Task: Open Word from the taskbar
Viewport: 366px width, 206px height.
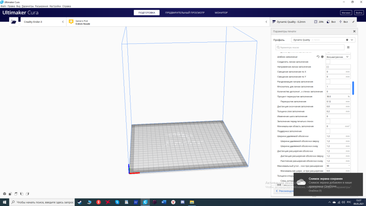Action: (136, 202)
